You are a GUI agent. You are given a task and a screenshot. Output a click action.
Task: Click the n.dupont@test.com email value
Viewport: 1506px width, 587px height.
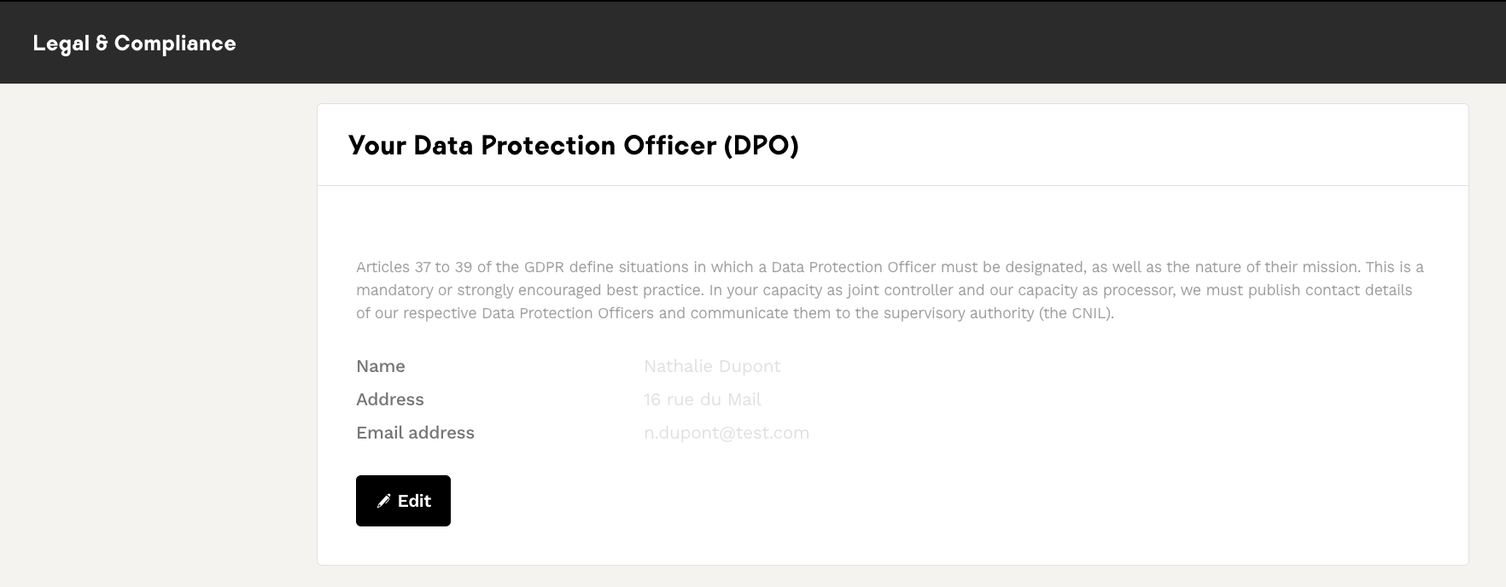727,433
